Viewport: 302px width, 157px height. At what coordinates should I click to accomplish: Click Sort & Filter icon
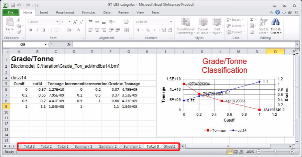[263, 26]
